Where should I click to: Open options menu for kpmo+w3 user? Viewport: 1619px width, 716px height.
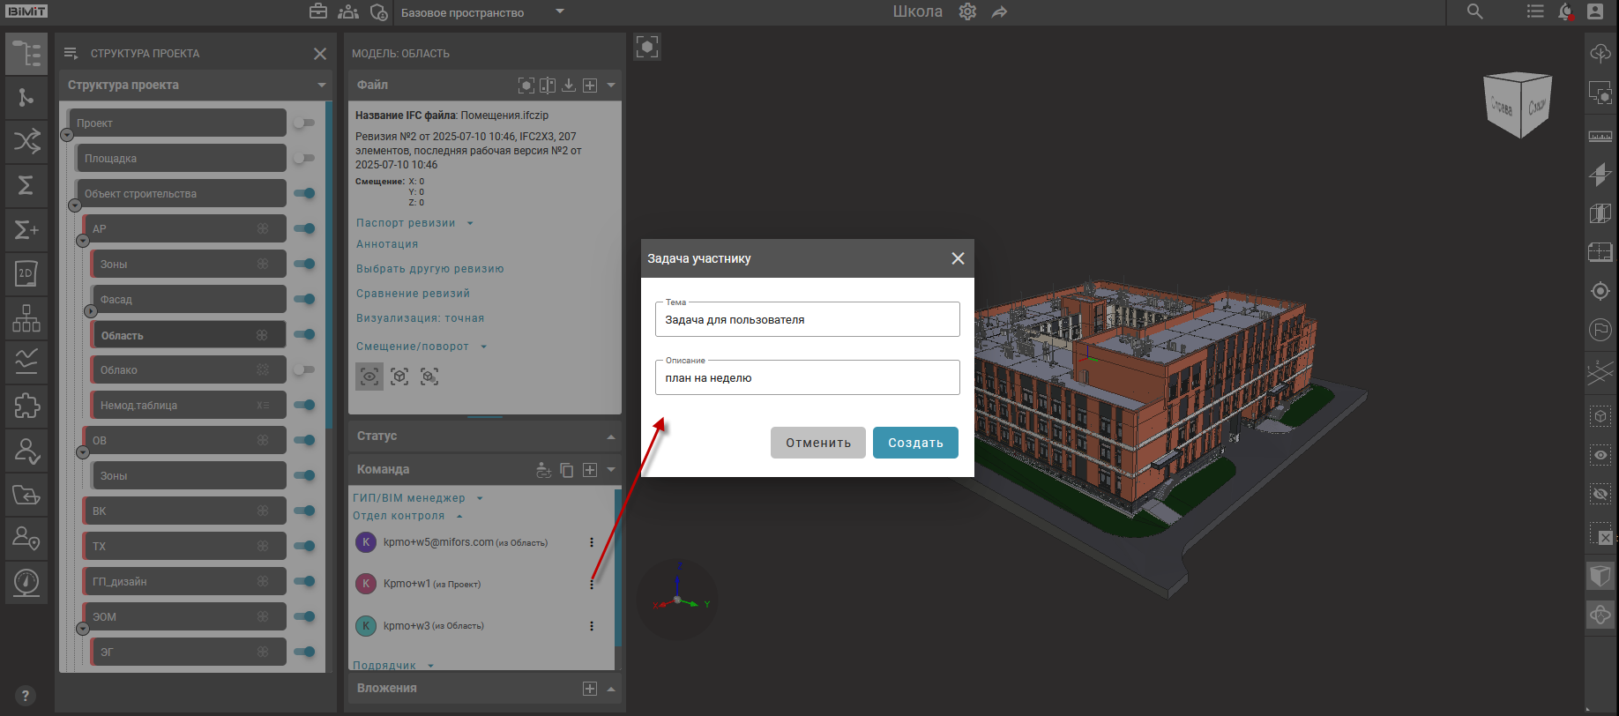591,626
